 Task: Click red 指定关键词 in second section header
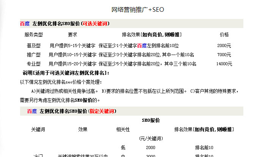pyautogui.click(x=102, y=111)
